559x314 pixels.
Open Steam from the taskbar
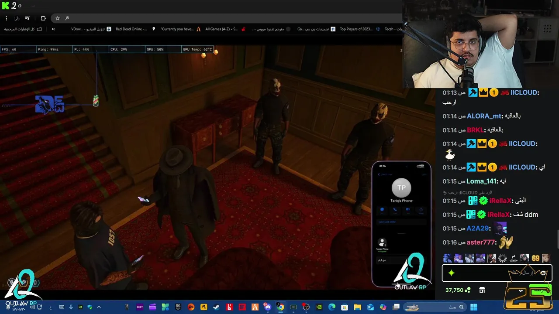tap(216, 307)
